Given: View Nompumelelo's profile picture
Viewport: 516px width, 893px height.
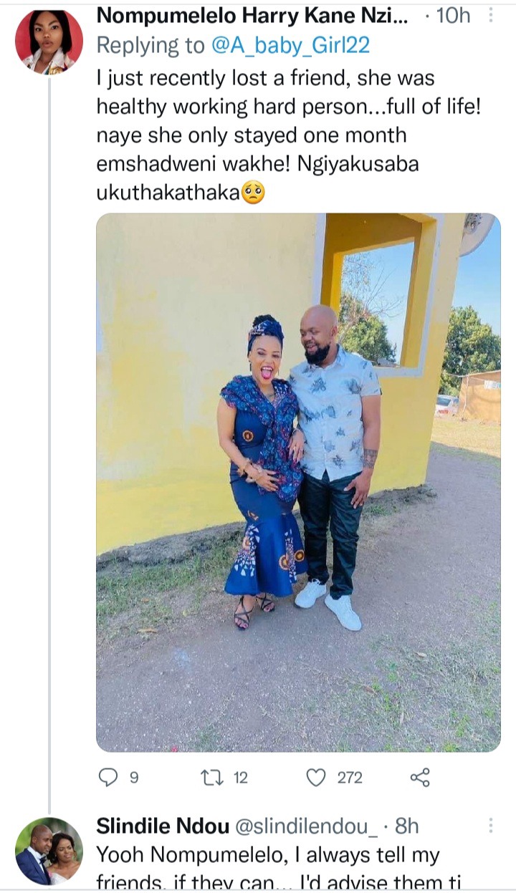Looking at the screenshot, I should point(49,41).
